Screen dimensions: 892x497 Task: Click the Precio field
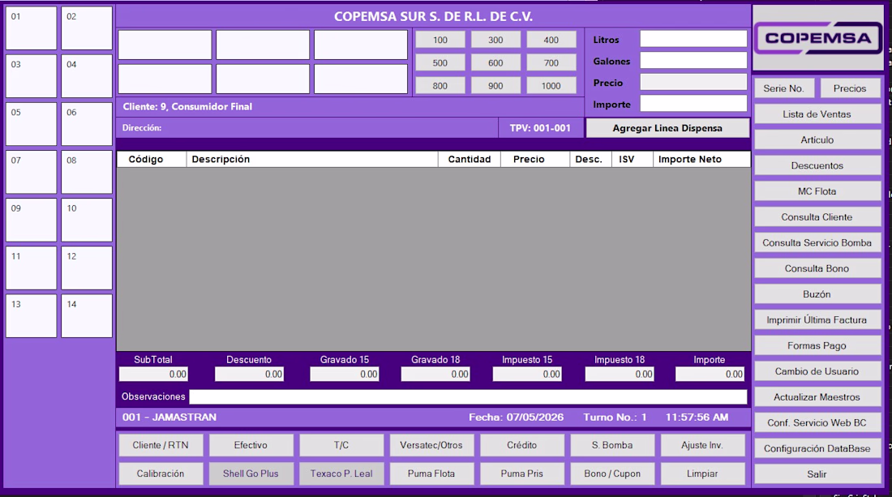pos(693,82)
